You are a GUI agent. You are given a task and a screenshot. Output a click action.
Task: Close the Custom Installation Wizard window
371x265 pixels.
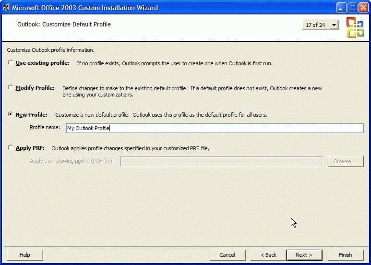coord(363,8)
